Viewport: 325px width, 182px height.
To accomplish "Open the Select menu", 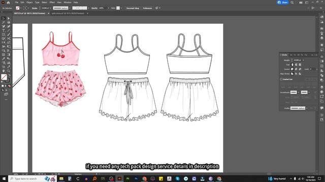I will coord(44,3).
